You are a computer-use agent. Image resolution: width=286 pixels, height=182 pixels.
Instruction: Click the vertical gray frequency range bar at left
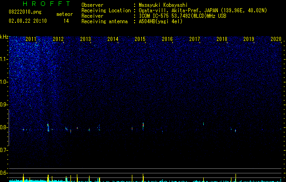pos(9,127)
